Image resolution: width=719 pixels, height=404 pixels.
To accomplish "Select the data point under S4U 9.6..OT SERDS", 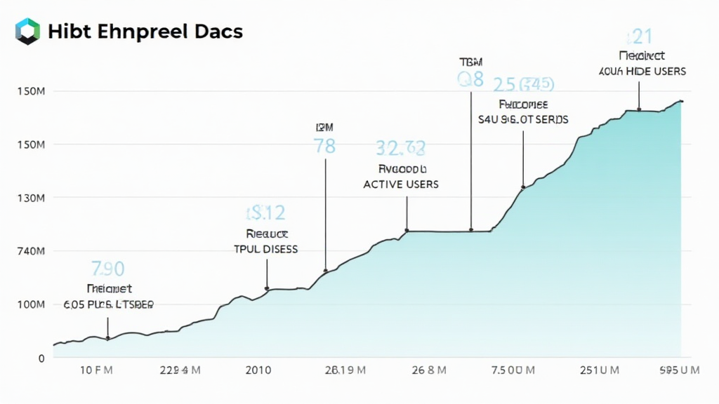I will tap(523, 187).
